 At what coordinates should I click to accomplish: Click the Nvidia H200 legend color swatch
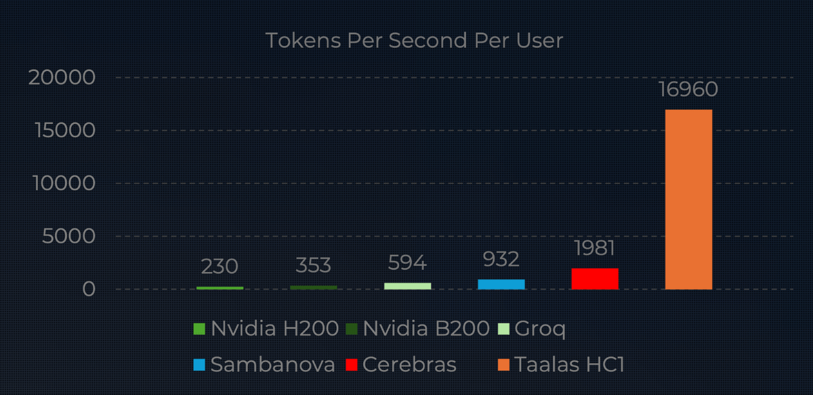(199, 329)
